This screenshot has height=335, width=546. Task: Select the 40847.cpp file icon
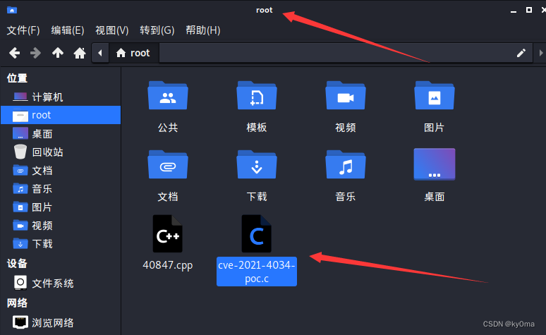coord(167,233)
